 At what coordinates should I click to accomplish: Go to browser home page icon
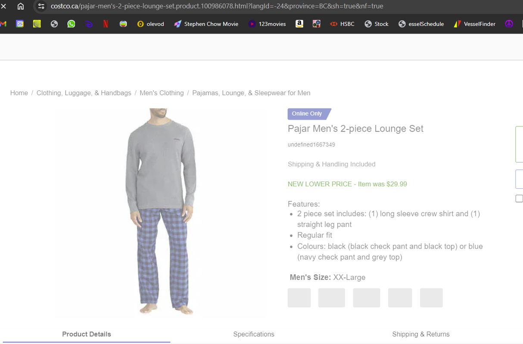click(20, 6)
